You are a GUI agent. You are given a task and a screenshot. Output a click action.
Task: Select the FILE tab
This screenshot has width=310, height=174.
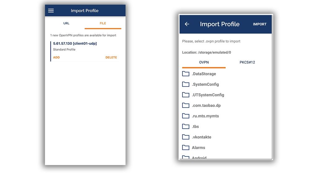pyautogui.click(x=103, y=23)
